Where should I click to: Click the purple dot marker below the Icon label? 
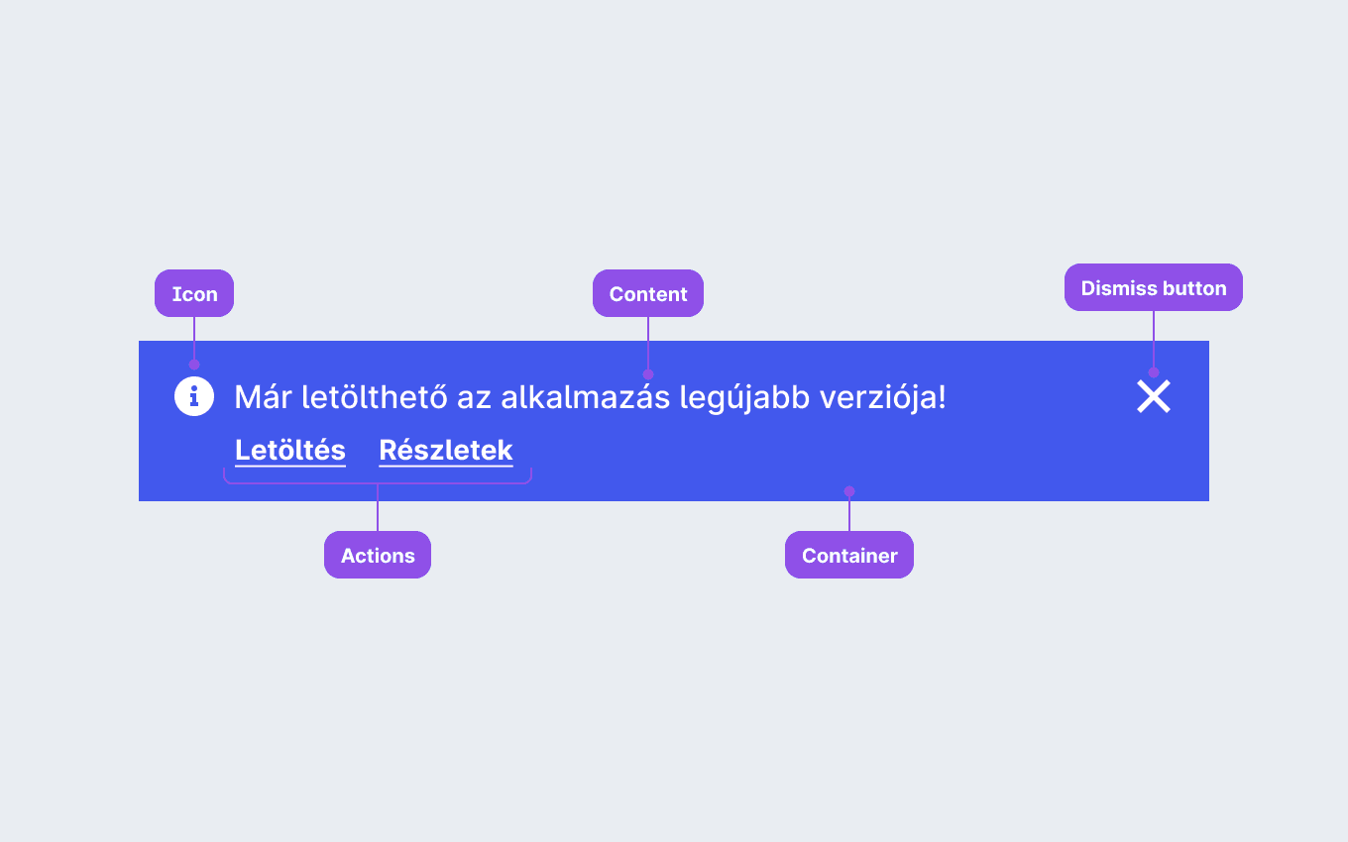point(194,365)
